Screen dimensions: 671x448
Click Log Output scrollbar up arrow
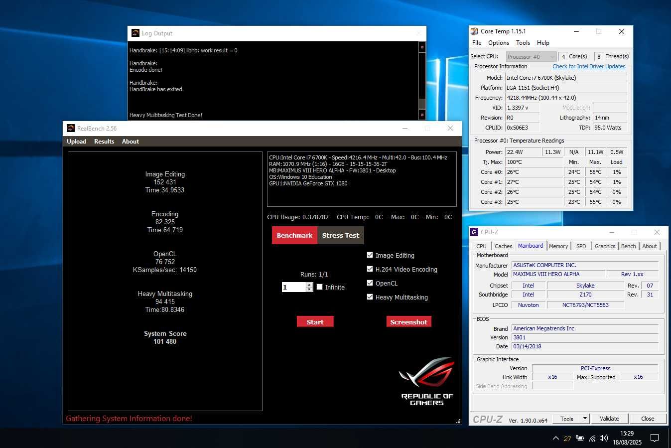(x=422, y=47)
